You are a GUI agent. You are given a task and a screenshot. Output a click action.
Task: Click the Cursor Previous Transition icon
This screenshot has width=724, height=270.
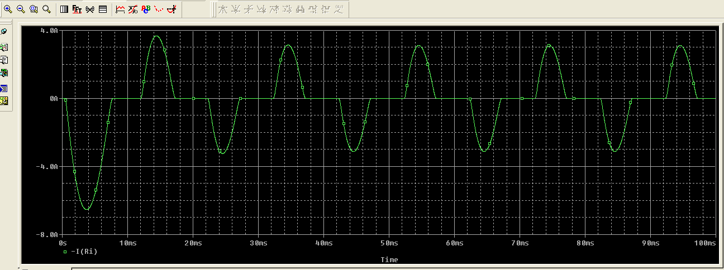click(x=326, y=9)
